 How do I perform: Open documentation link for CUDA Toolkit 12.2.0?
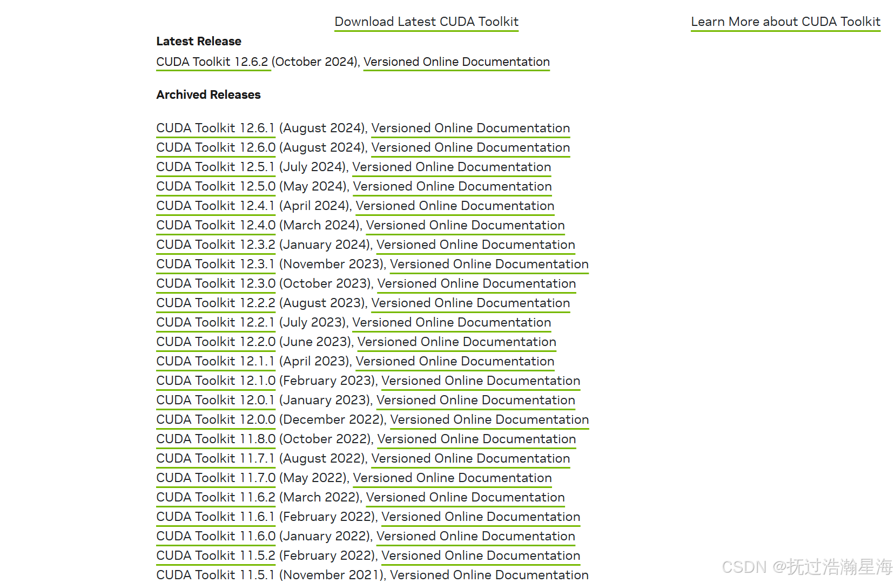click(456, 342)
